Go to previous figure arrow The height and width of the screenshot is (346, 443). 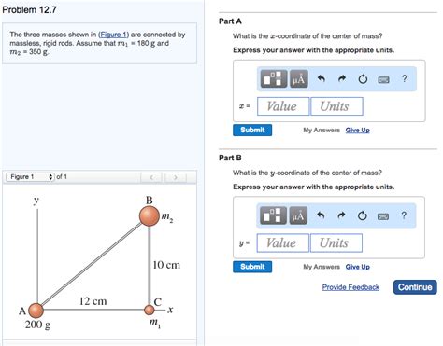(151, 177)
